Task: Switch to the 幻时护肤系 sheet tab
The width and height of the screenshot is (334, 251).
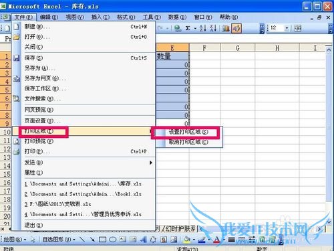Action: pyautogui.click(x=180, y=228)
